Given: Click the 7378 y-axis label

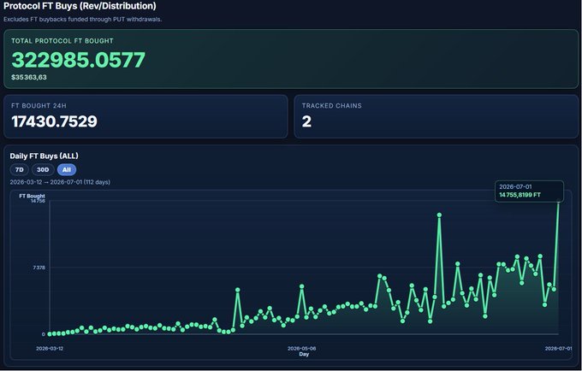Looking at the screenshot, I should [39, 268].
